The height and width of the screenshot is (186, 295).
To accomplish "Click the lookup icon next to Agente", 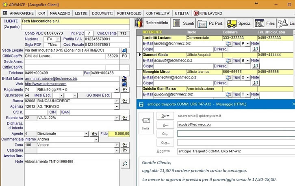I will pos(94,133).
